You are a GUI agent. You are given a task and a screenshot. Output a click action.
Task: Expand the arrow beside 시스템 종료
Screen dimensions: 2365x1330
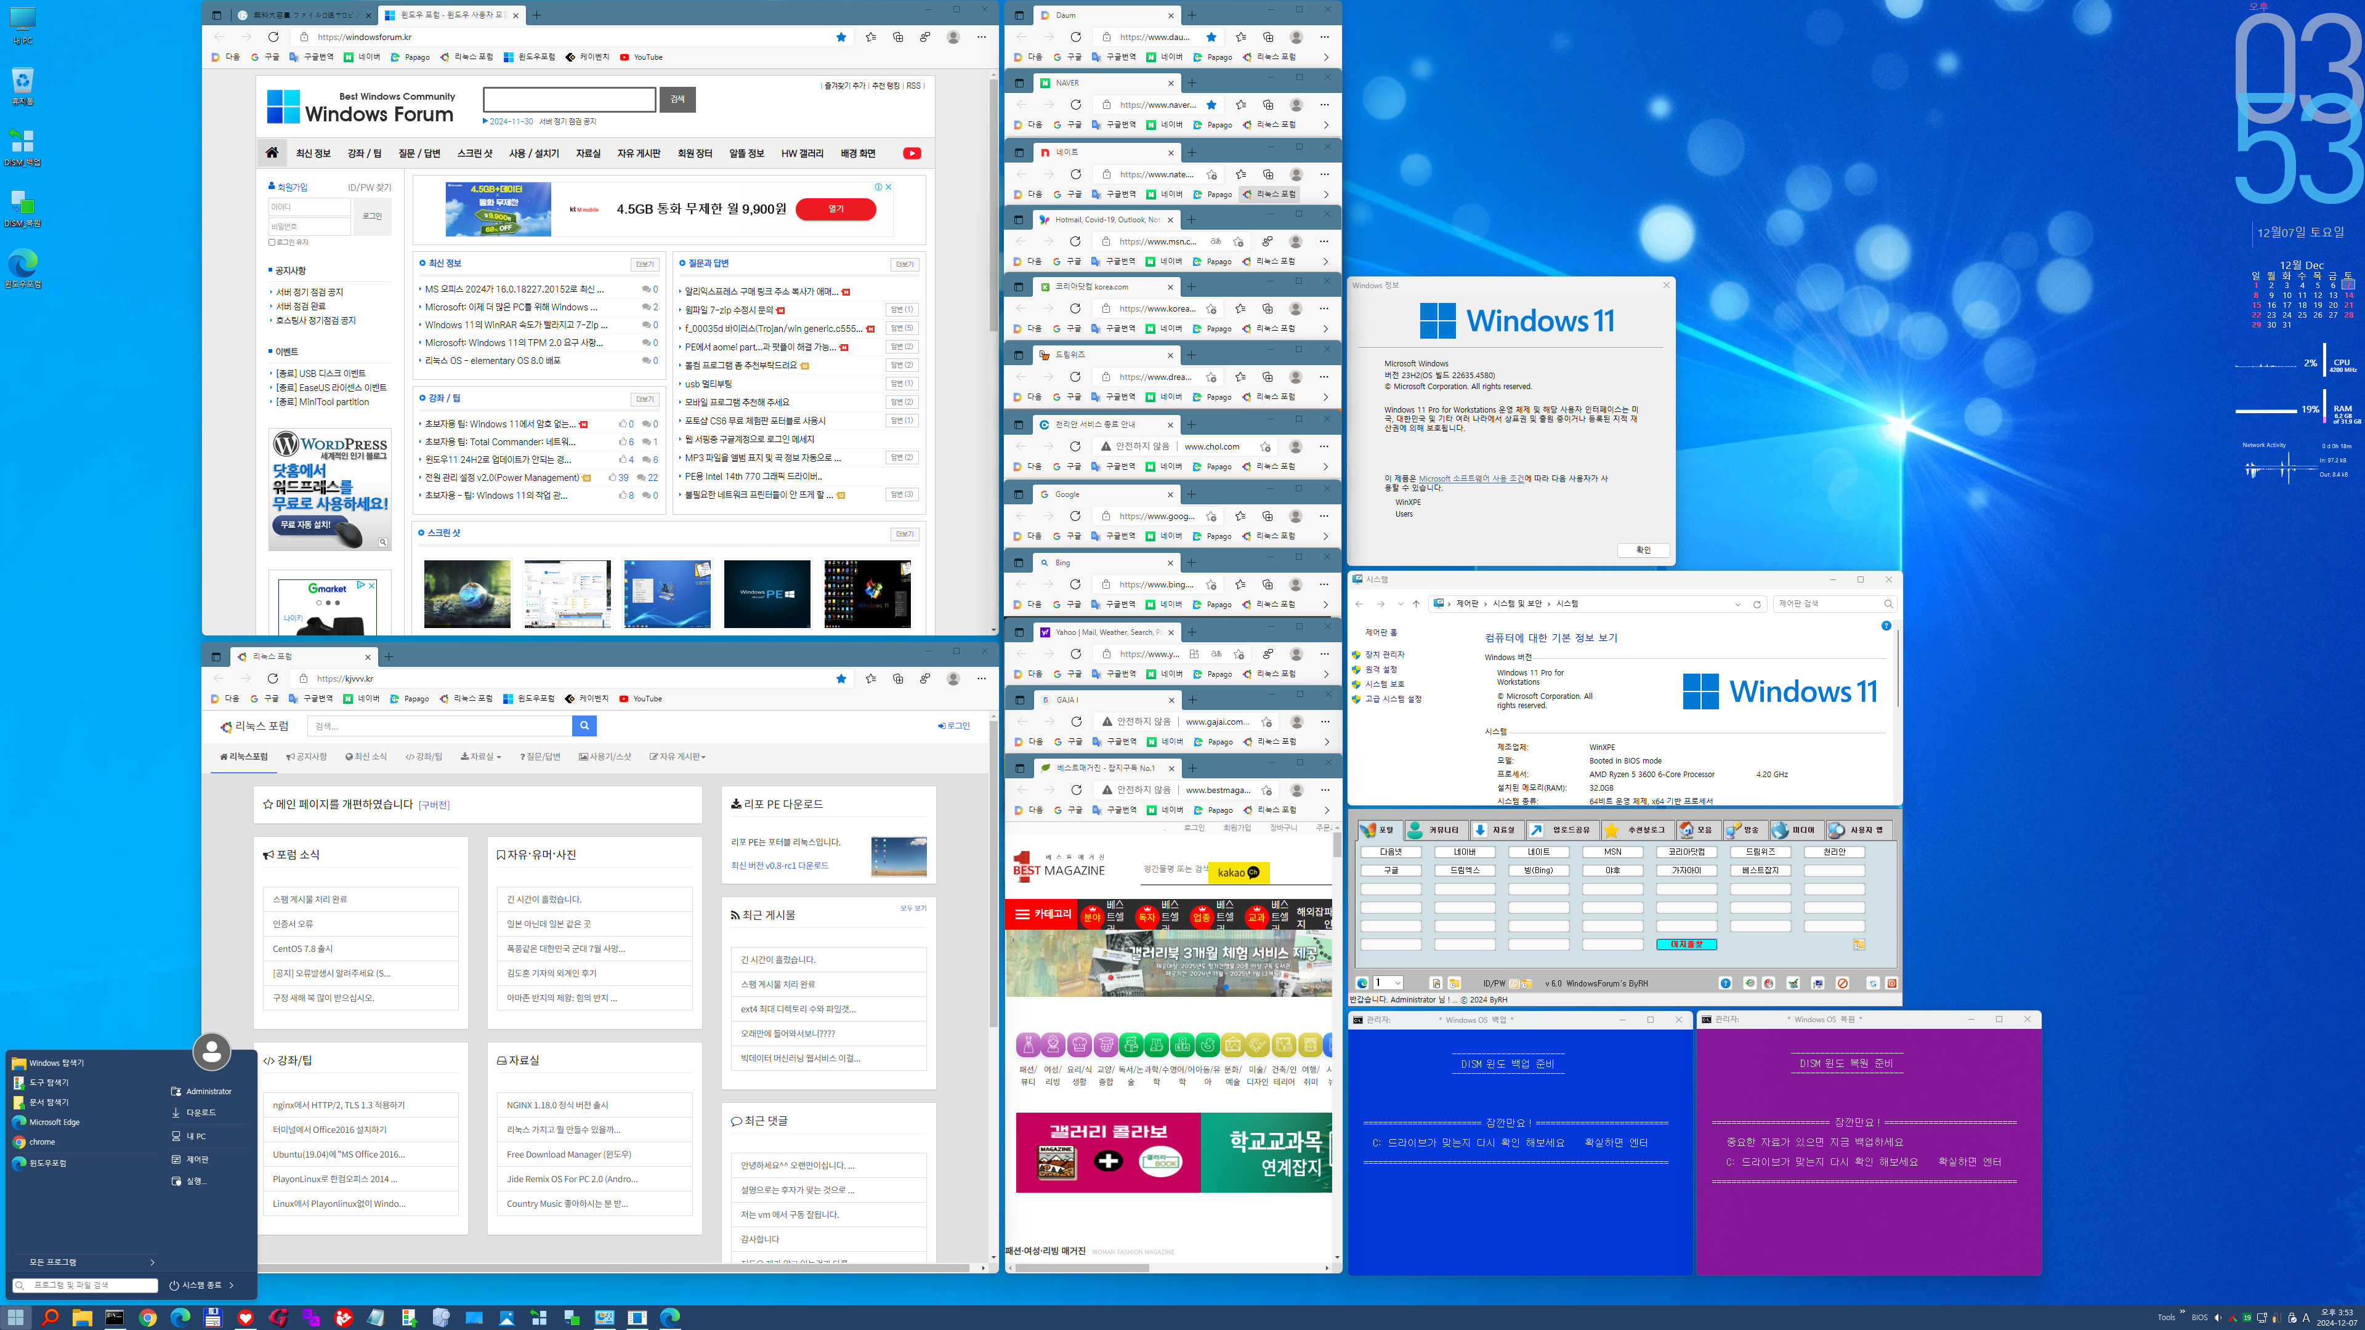[232, 1285]
